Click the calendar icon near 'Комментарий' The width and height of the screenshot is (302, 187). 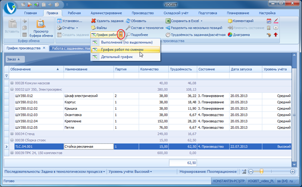pyautogui.click(x=269, y=21)
